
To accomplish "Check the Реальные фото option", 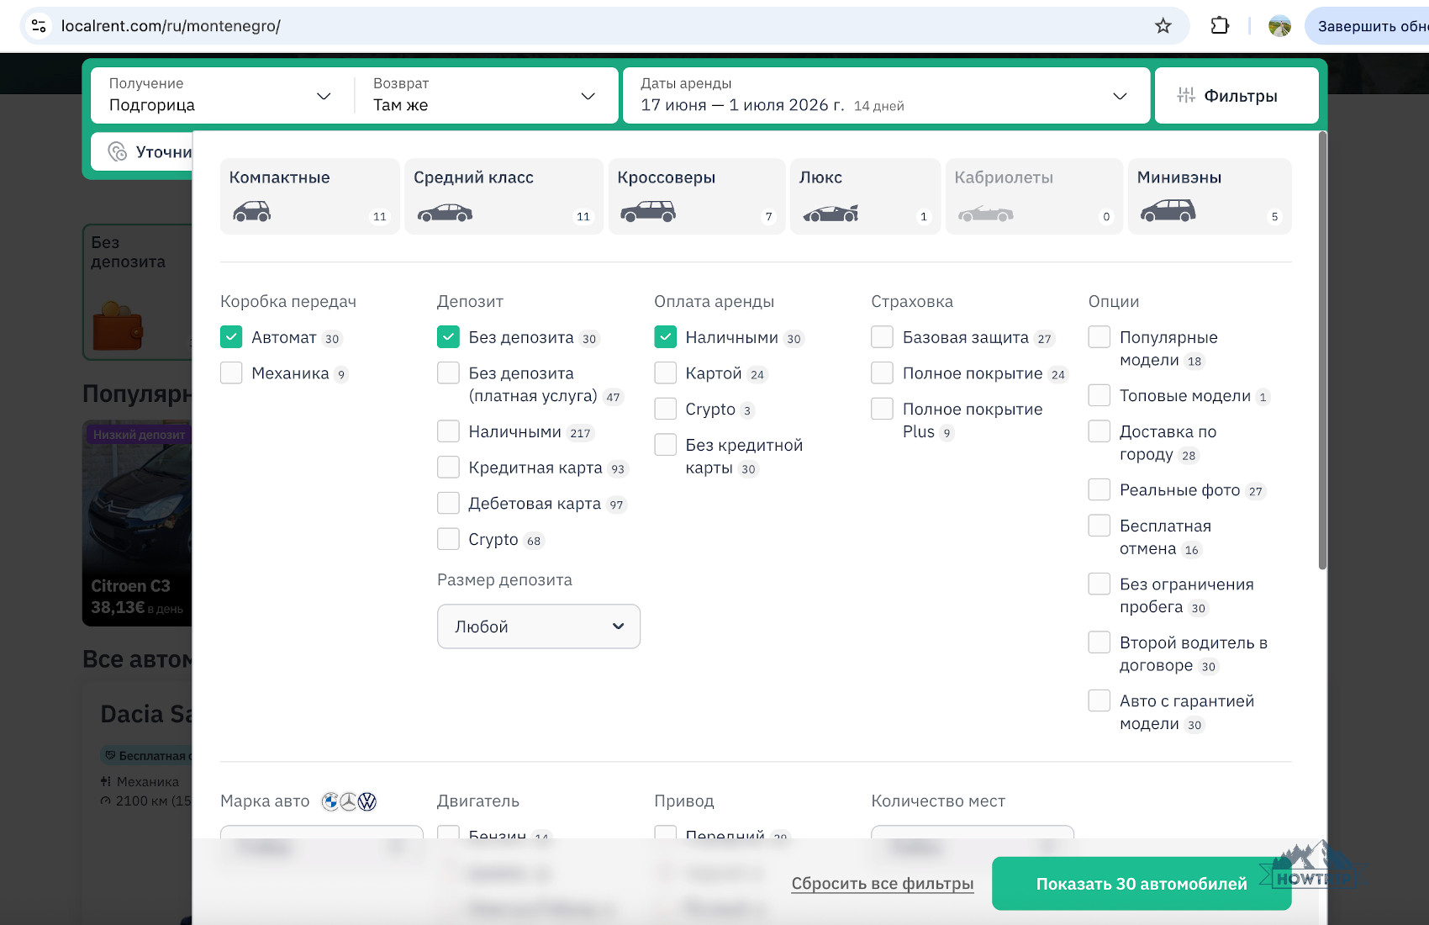I will [x=1099, y=489].
